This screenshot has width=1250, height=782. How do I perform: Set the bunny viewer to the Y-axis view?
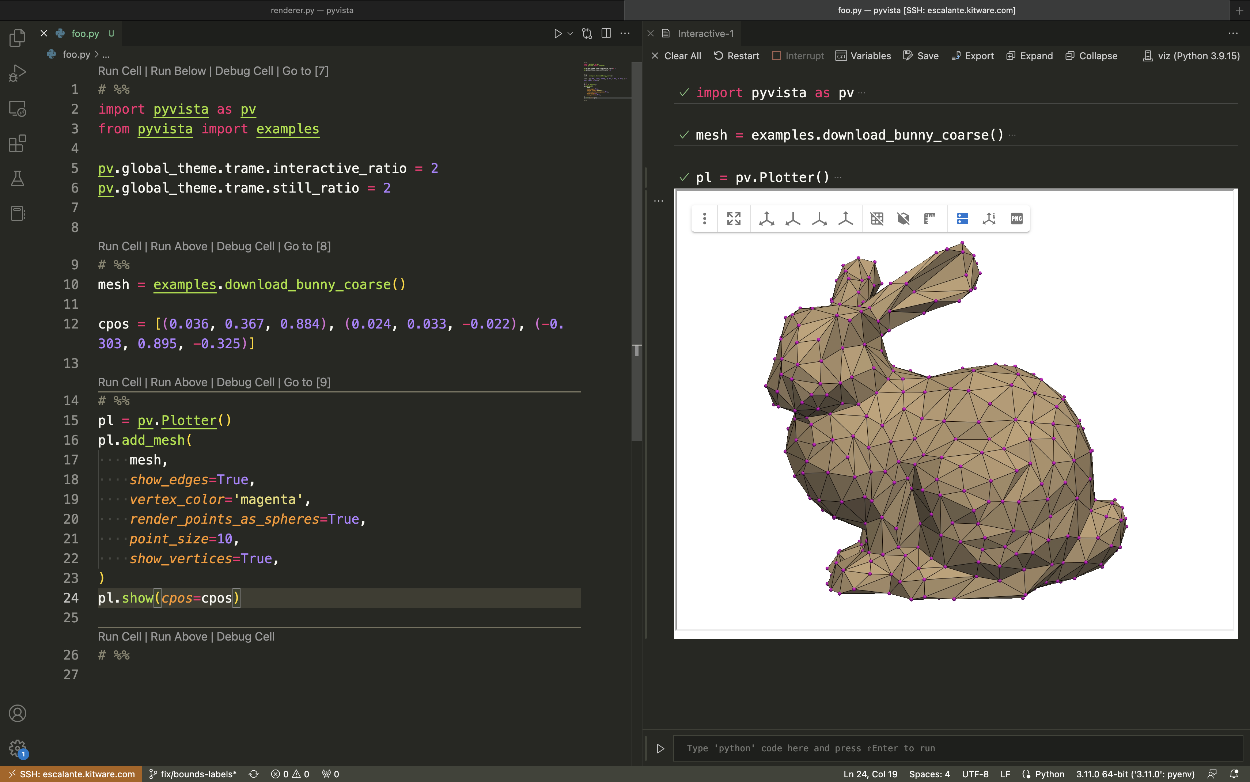pyautogui.click(x=819, y=219)
